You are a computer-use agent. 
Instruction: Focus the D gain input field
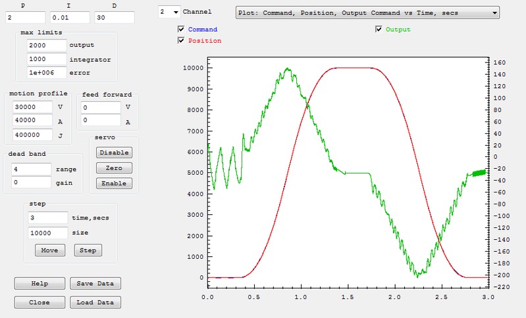[x=114, y=18]
